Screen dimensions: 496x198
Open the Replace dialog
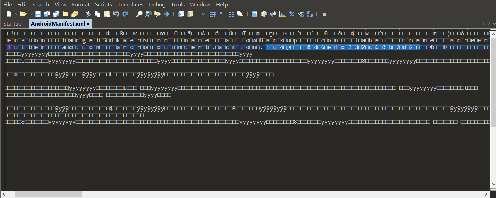pos(148,14)
